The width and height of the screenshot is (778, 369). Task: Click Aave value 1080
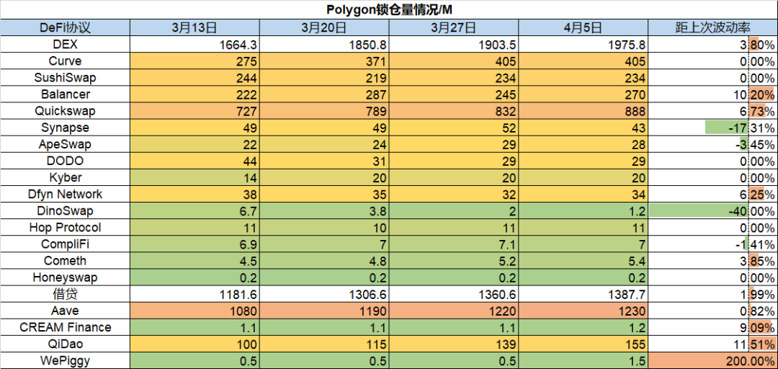tap(194, 311)
